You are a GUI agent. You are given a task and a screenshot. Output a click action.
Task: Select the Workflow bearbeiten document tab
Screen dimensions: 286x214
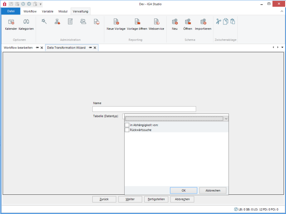click(x=18, y=48)
